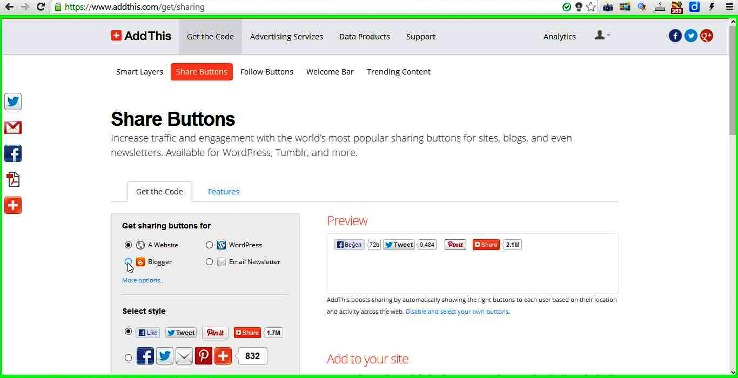Share via floating sidebar Gmail icon
Screen dimensions: 738x378
click(13, 127)
